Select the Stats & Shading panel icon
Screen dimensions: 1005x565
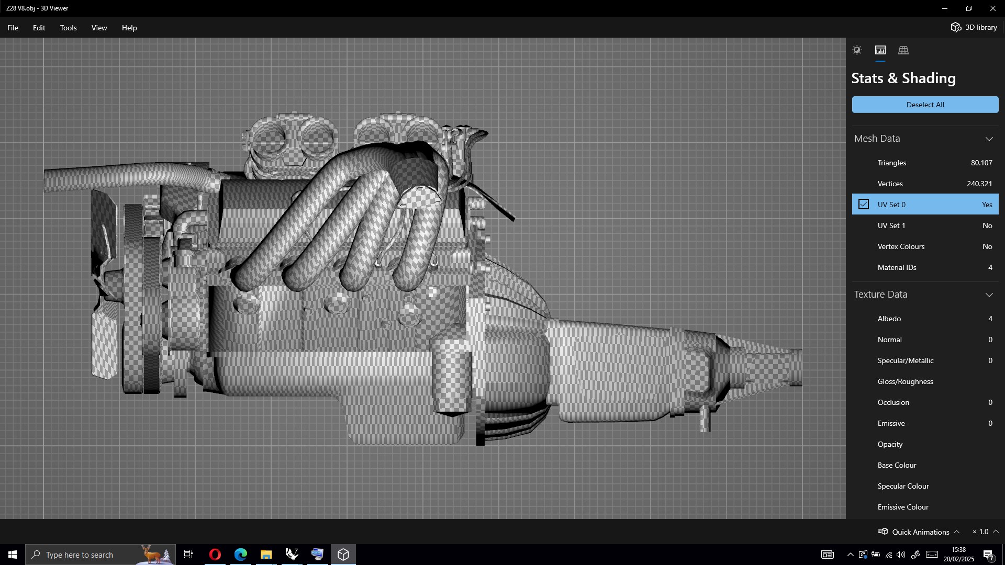pos(880,50)
